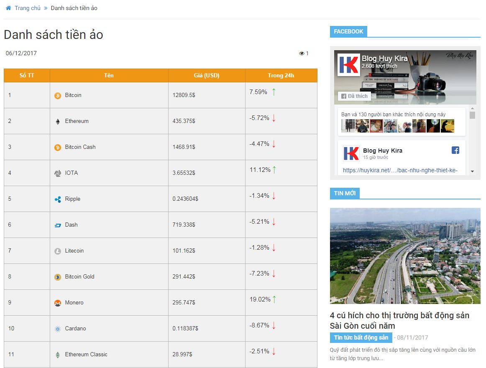This screenshot has height=368, width=486.
Task: Open the huykira.net post link
Action: (400, 170)
